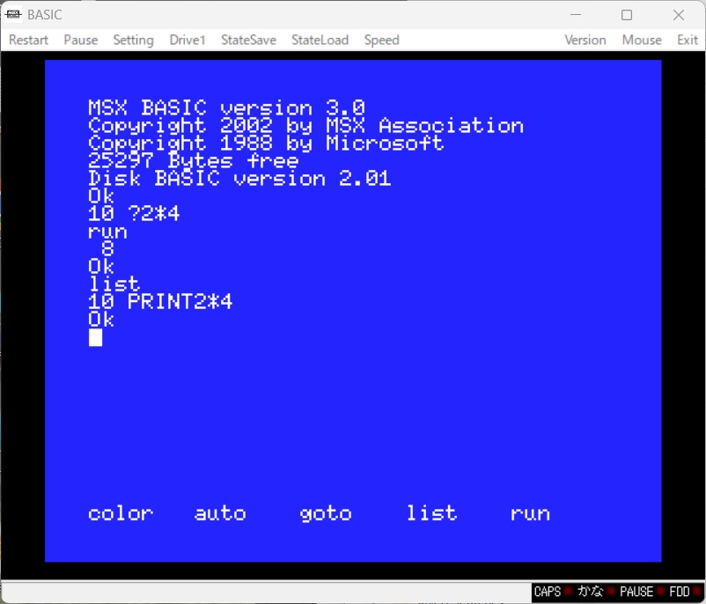The width and height of the screenshot is (706, 604).
Task: Click the '10 ?2*4' program line
Action: point(134,213)
